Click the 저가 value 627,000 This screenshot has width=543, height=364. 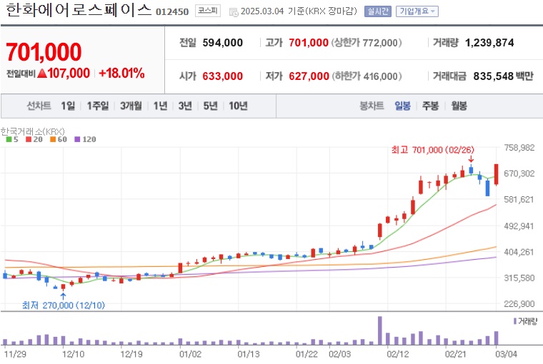[x=309, y=76]
